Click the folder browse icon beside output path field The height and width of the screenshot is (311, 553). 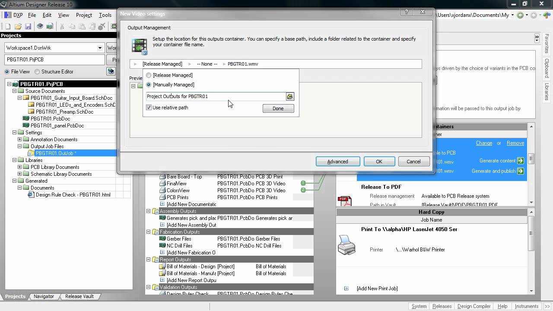(290, 96)
